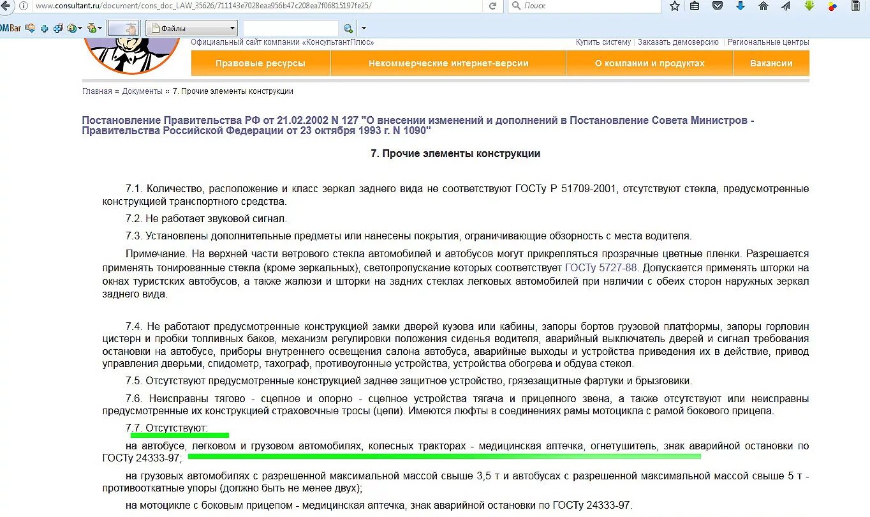This screenshot has height=517, width=870.
Task: Click the magnifier icon in the Поиск box
Action: (x=515, y=6)
